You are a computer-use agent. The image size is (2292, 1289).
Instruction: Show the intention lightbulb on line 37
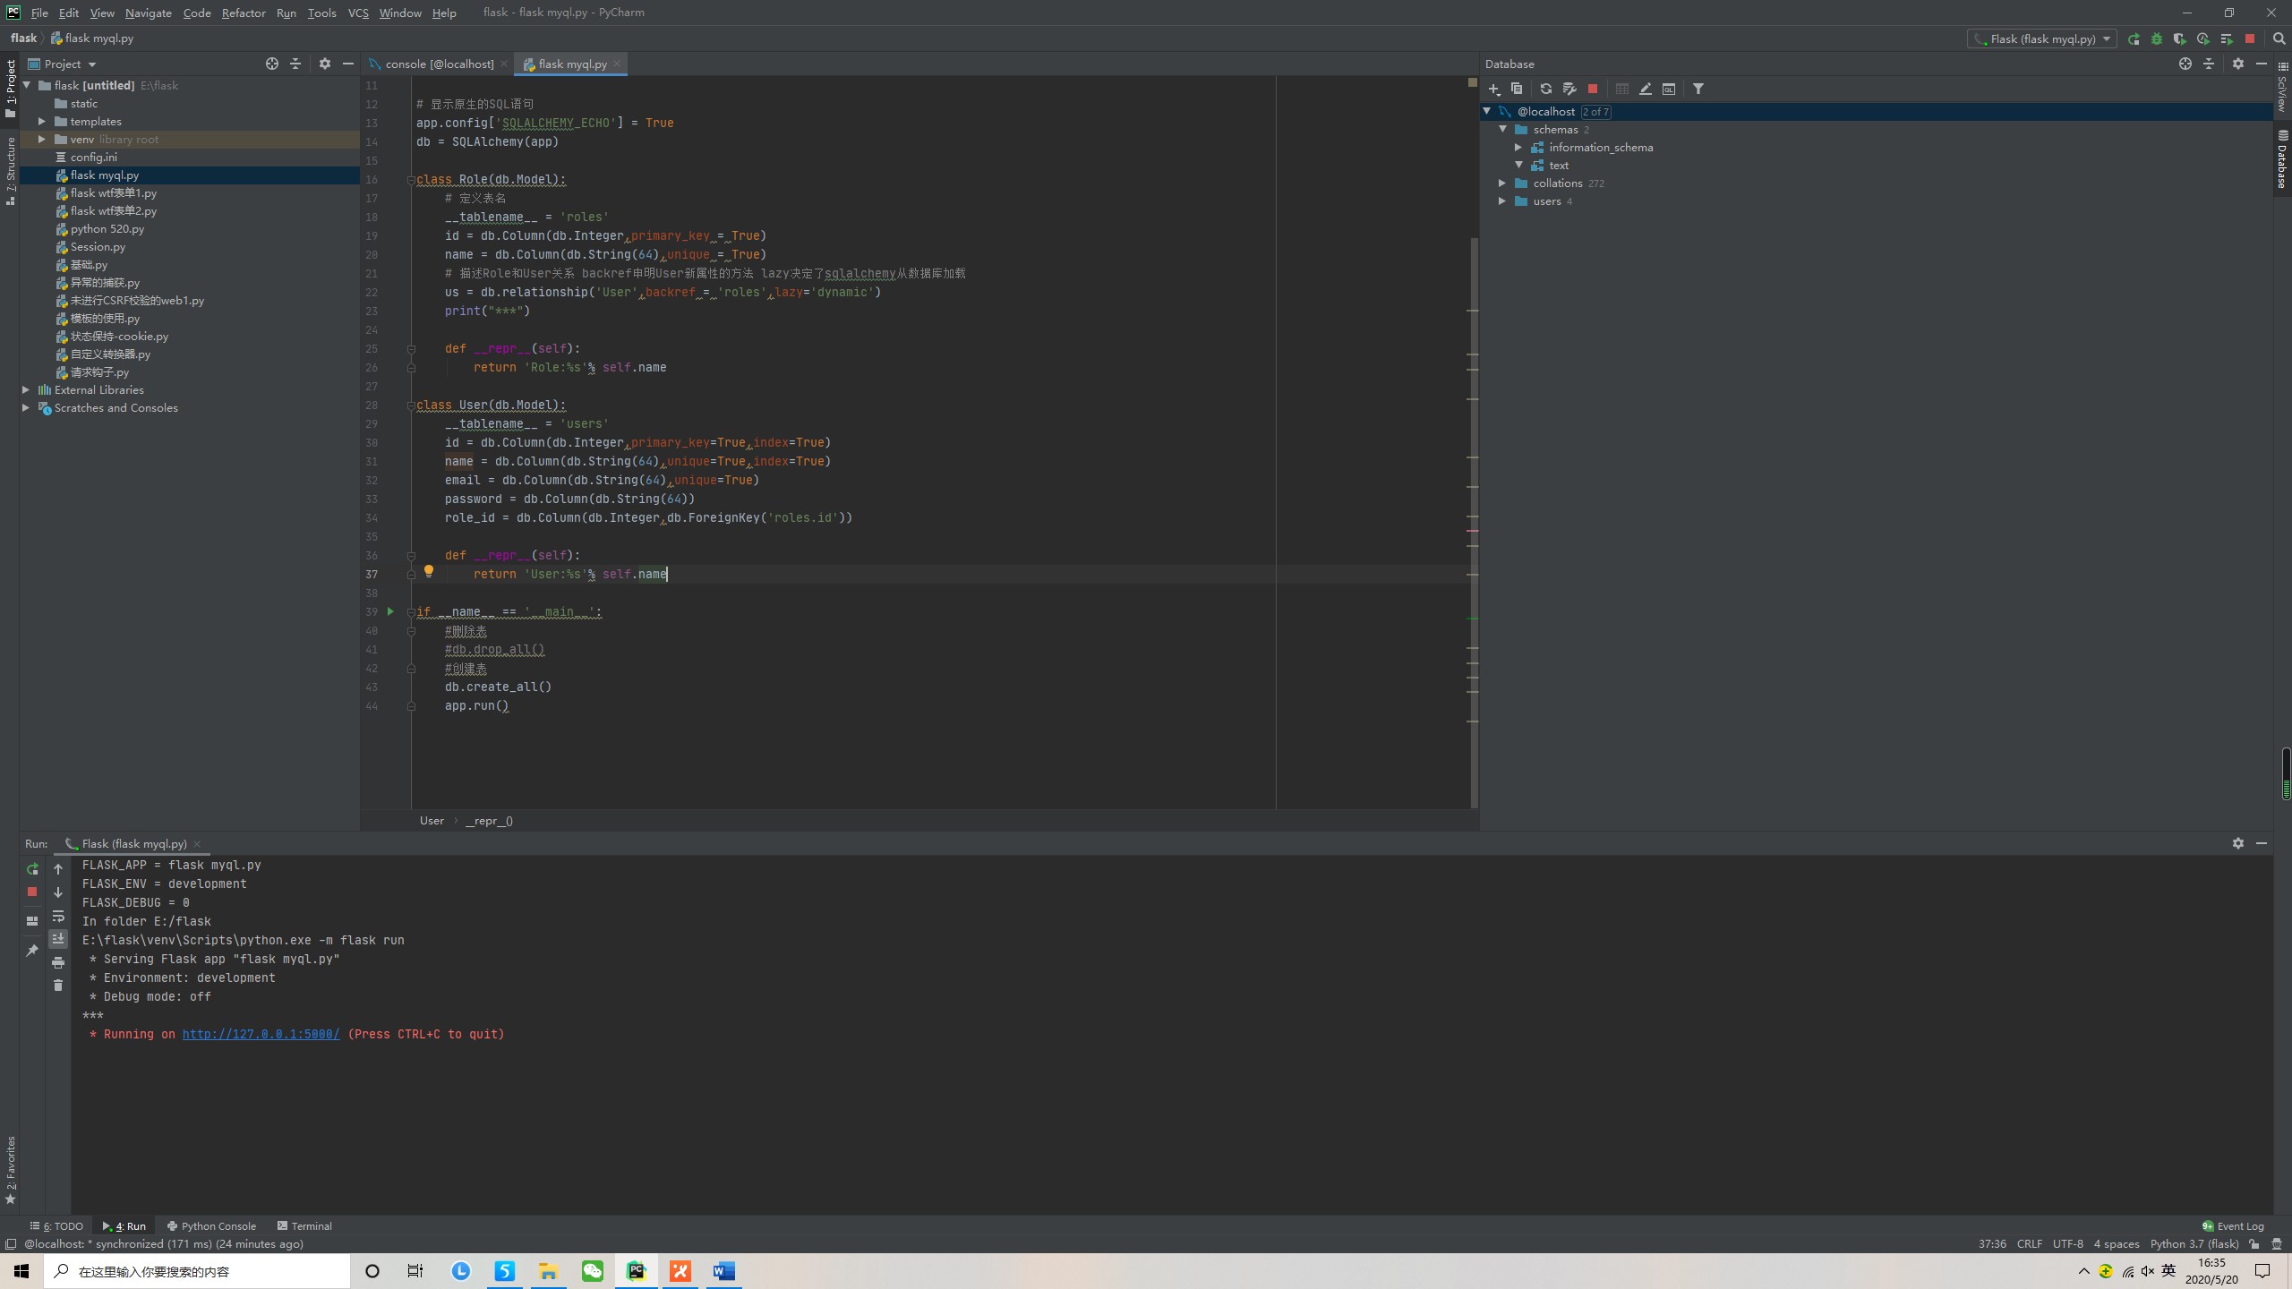[x=429, y=571]
